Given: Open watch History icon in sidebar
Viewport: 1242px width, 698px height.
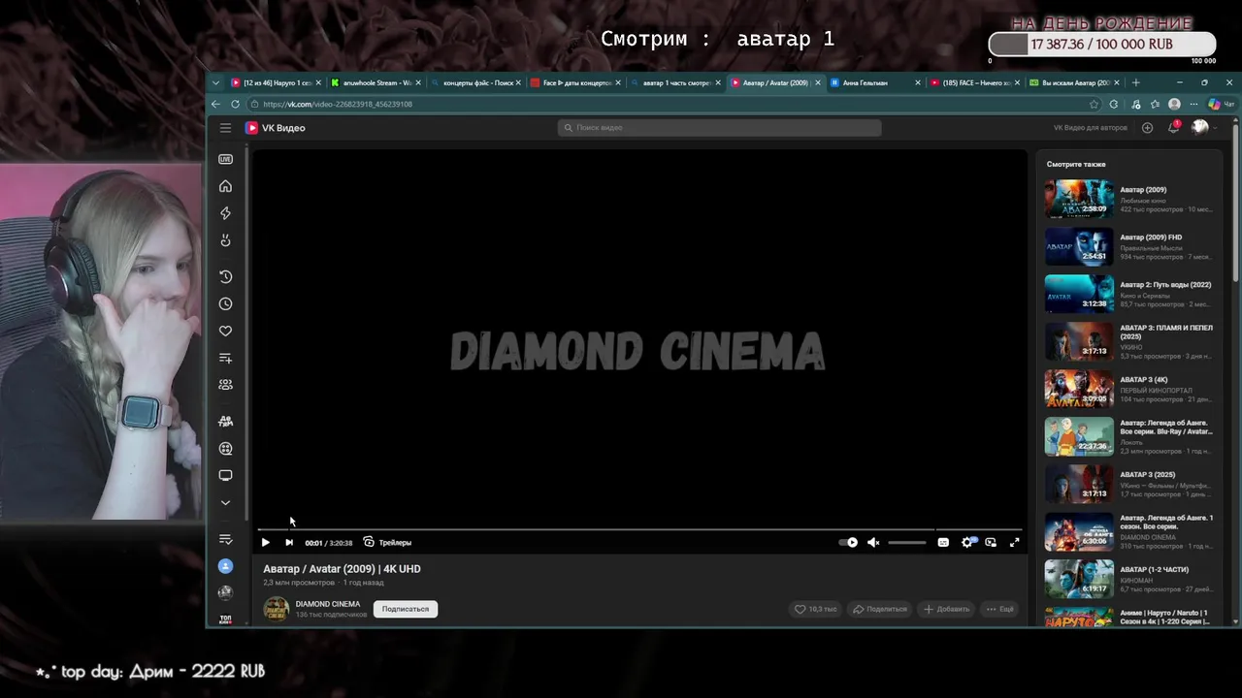Looking at the screenshot, I should click(x=225, y=277).
